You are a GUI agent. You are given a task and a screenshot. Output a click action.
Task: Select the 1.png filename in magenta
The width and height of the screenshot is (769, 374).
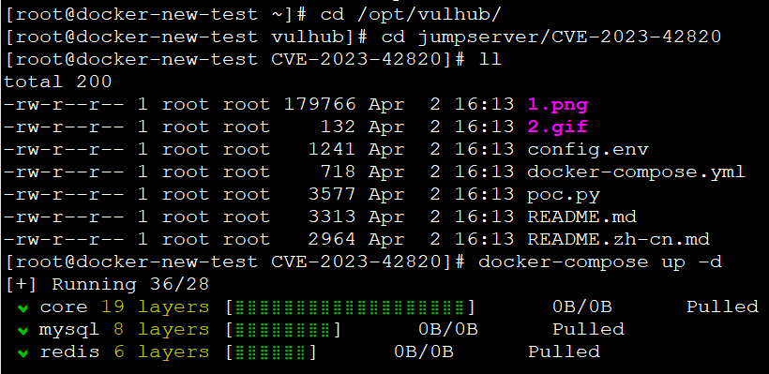tap(558, 104)
